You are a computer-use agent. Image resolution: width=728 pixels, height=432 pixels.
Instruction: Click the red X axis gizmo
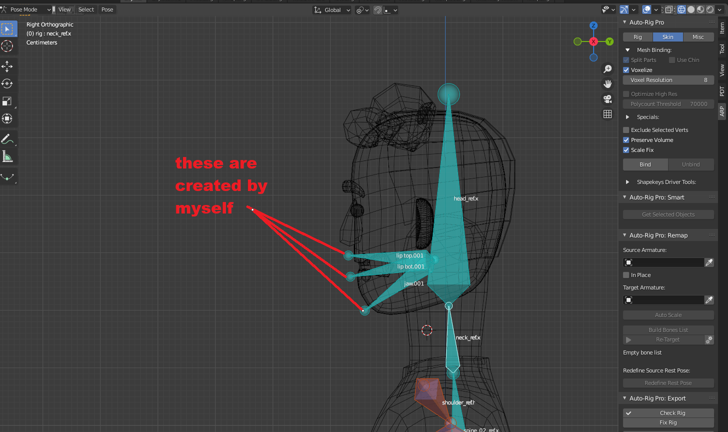[594, 41]
